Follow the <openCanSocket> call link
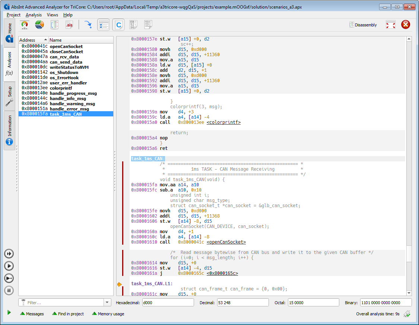Screen dimensions: 419x325 [x=226, y=242]
